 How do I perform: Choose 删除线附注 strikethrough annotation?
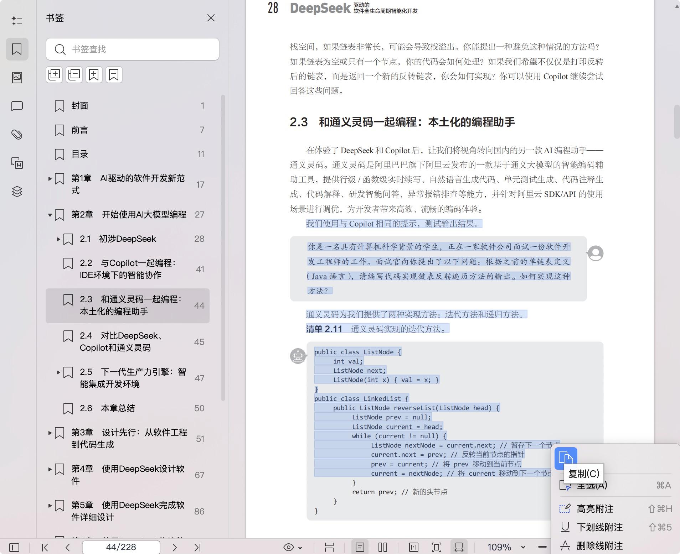point(615,546)
